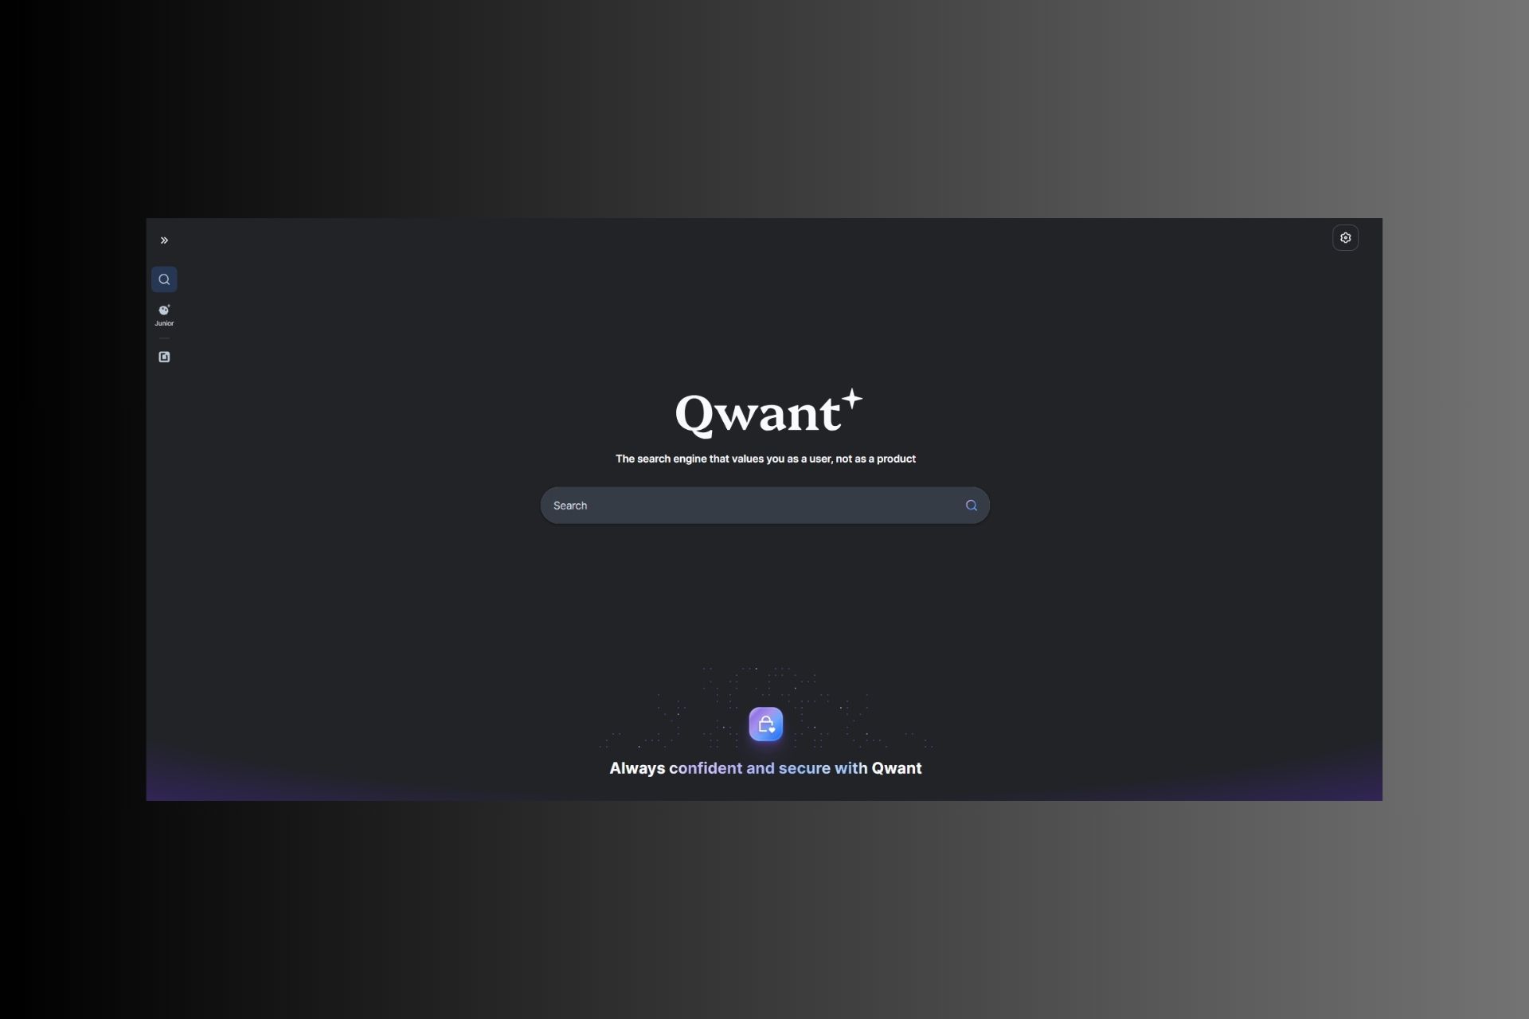The height and width of the screenshot is (1019, 1529).
Task: Click the sparkle star beside the Qwant wordmark
Action: (x=852, y=398)
